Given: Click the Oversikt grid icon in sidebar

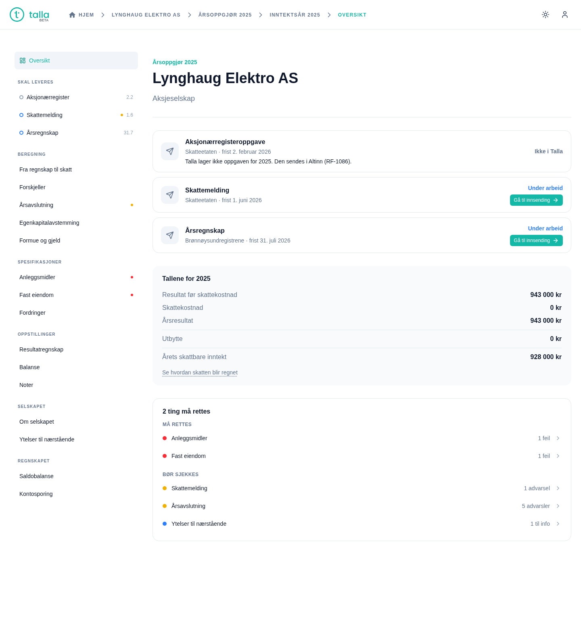Looking at the screenshot, I should pos(23,61).
